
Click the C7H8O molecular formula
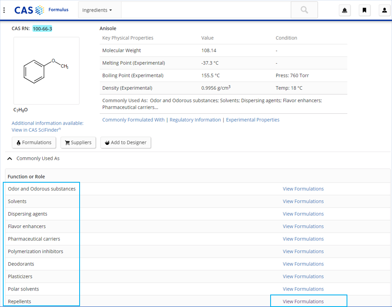[21, 109]
